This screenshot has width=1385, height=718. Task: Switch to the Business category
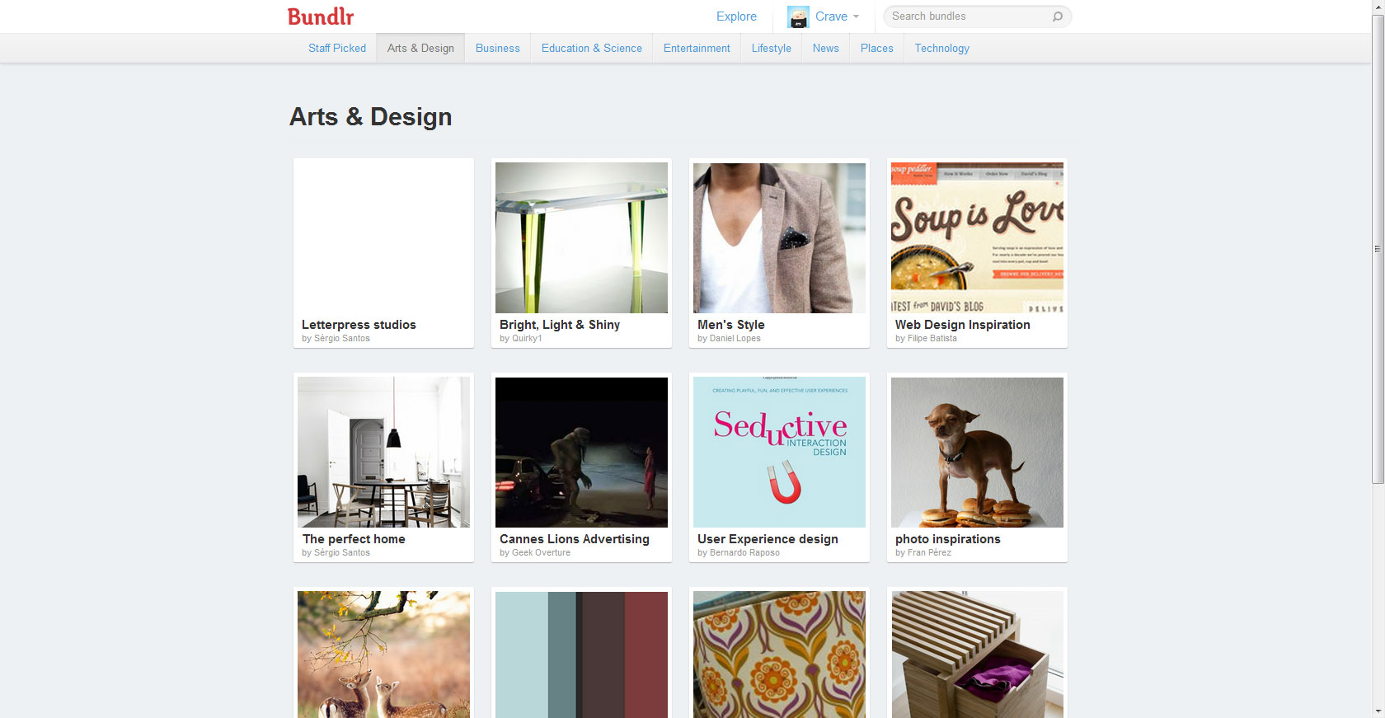(498, 48)
